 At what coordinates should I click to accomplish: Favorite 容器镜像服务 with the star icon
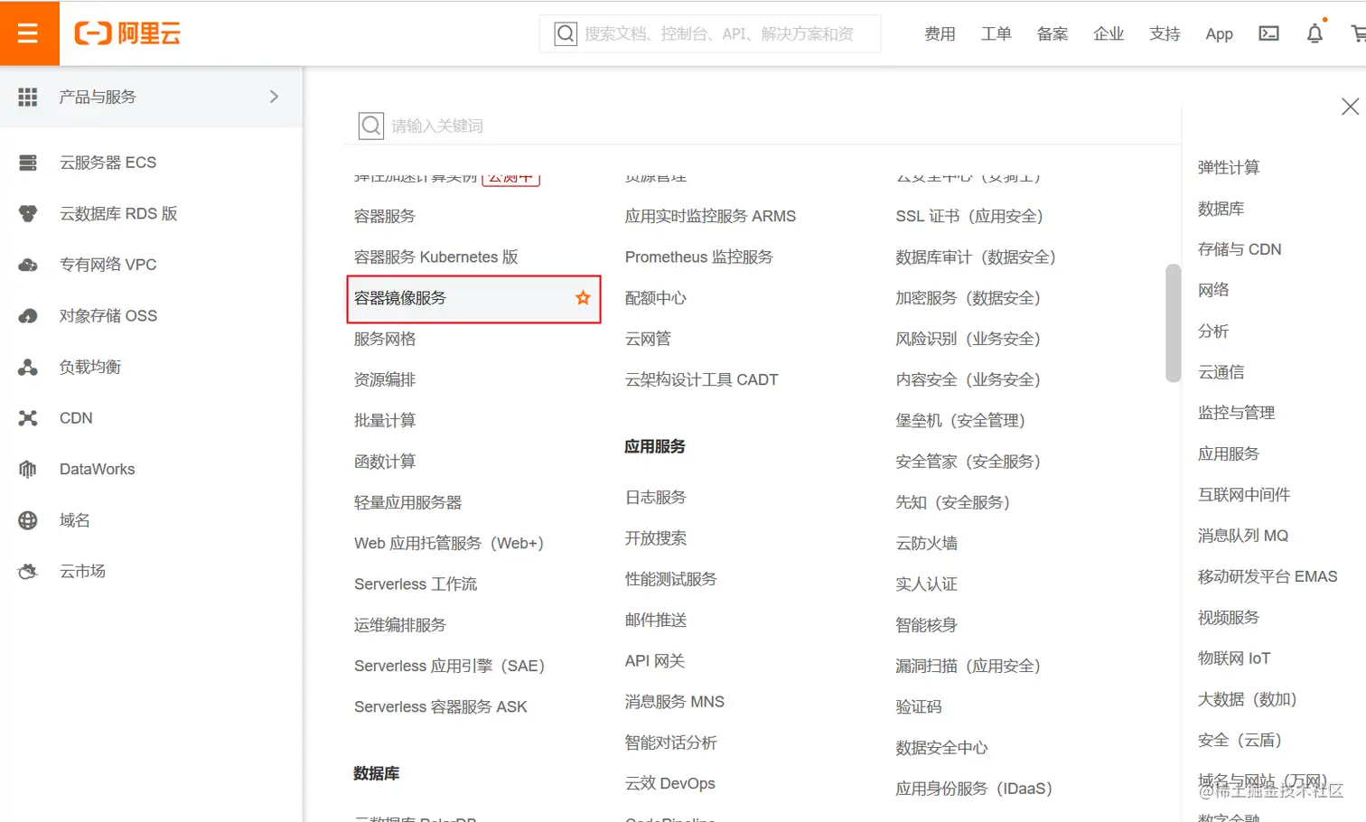583,298
